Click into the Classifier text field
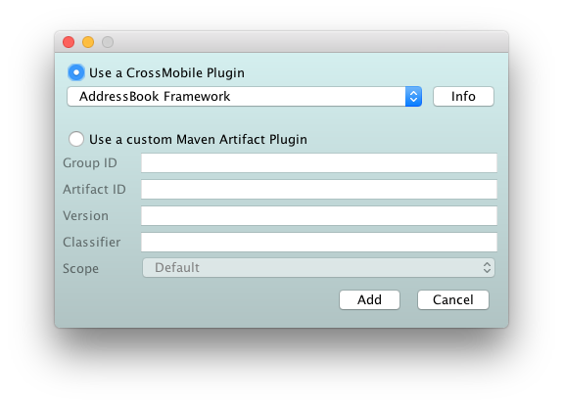The image size is (563, 406). [319, 242]
